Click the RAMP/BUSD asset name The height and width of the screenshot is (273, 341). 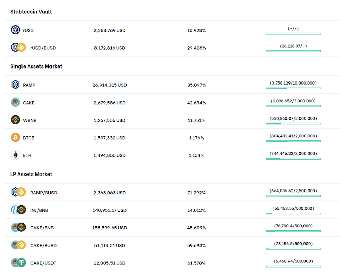point(44,193)
